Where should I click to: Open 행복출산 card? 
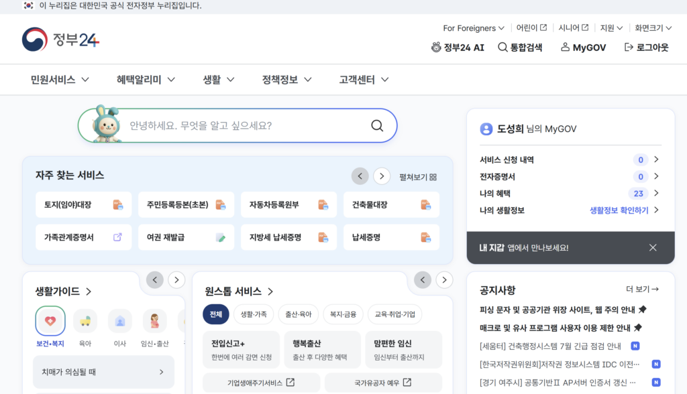(323, 349)
